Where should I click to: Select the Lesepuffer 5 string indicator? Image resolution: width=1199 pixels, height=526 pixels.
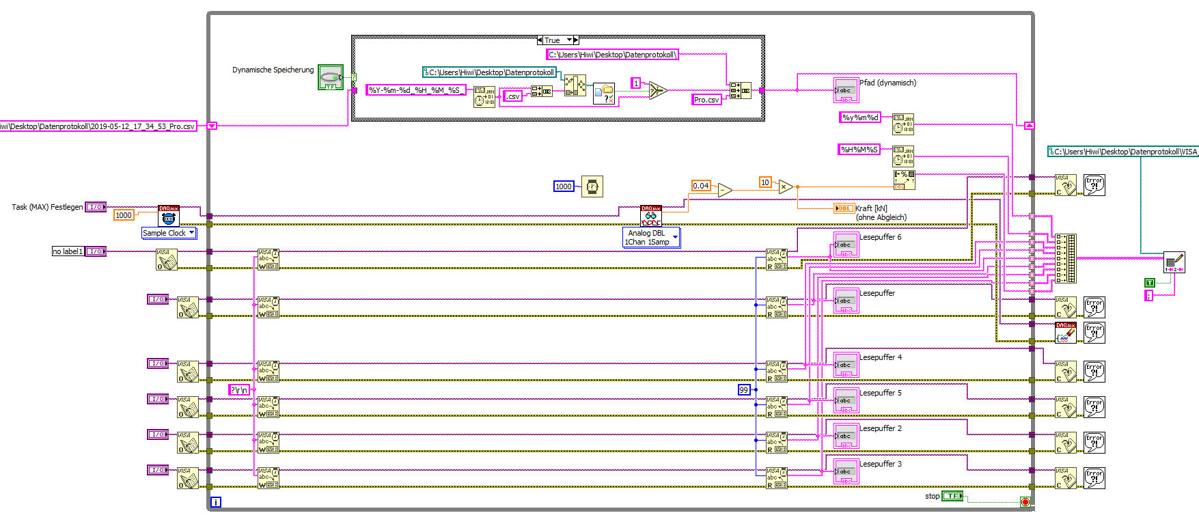[x=846, y=401]
